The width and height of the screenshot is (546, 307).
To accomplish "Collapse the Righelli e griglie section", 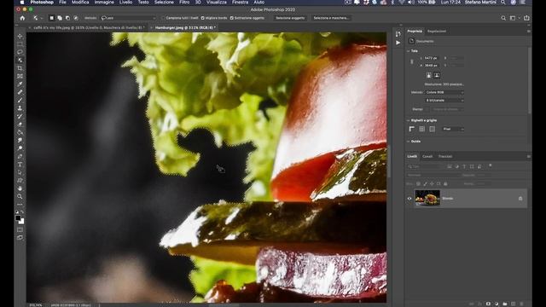I will [409, 120].
